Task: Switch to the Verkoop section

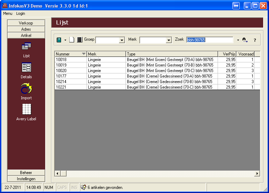Action: (26, 23)
